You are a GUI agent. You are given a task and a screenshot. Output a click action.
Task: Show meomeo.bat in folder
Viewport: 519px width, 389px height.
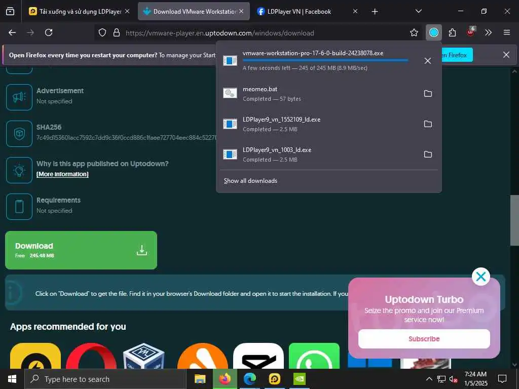pyautogui.click(x=428, y=94)
